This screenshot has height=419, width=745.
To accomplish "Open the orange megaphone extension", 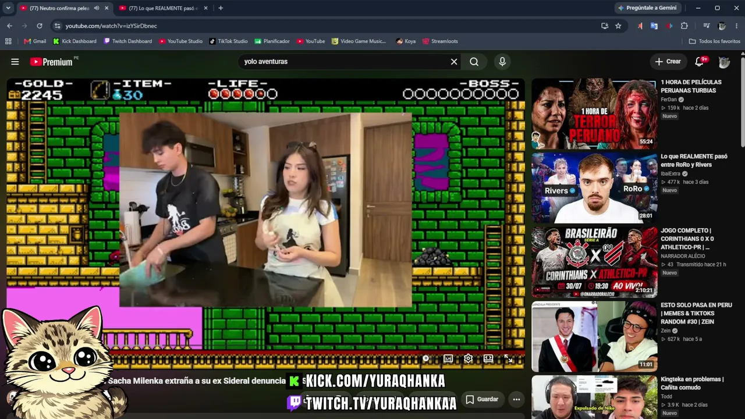I will point(640,26).
